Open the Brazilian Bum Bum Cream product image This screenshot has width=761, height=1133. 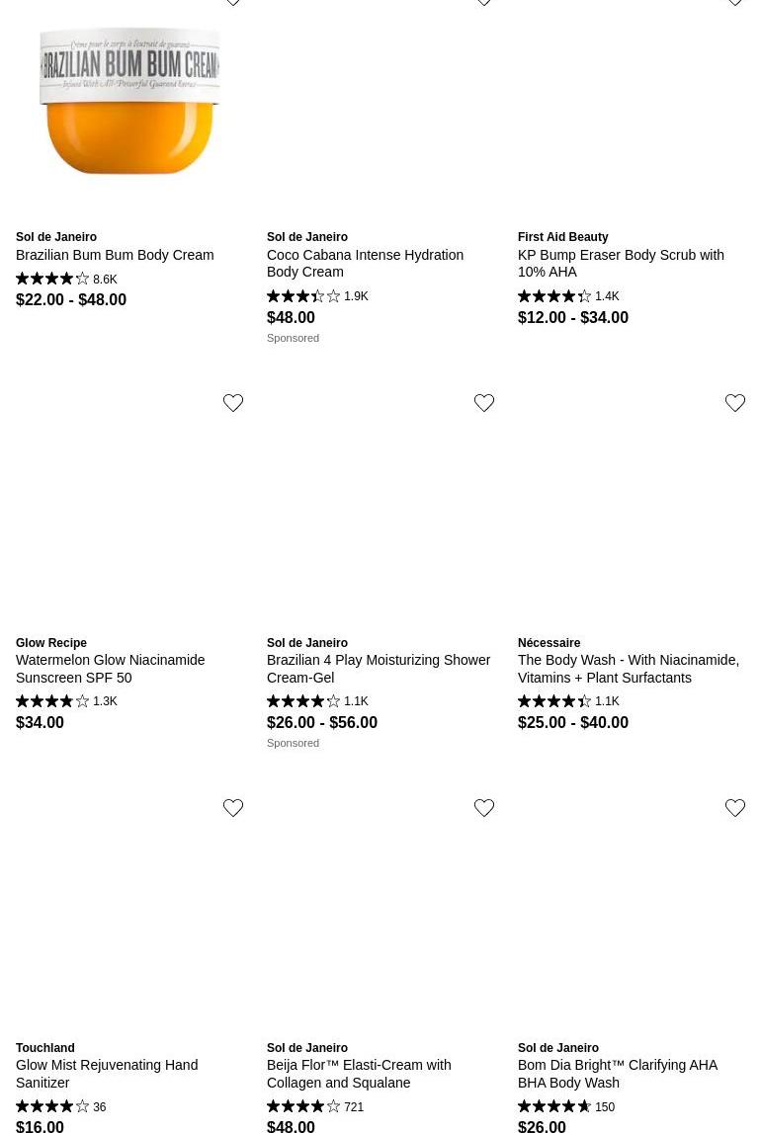point(129,101)
